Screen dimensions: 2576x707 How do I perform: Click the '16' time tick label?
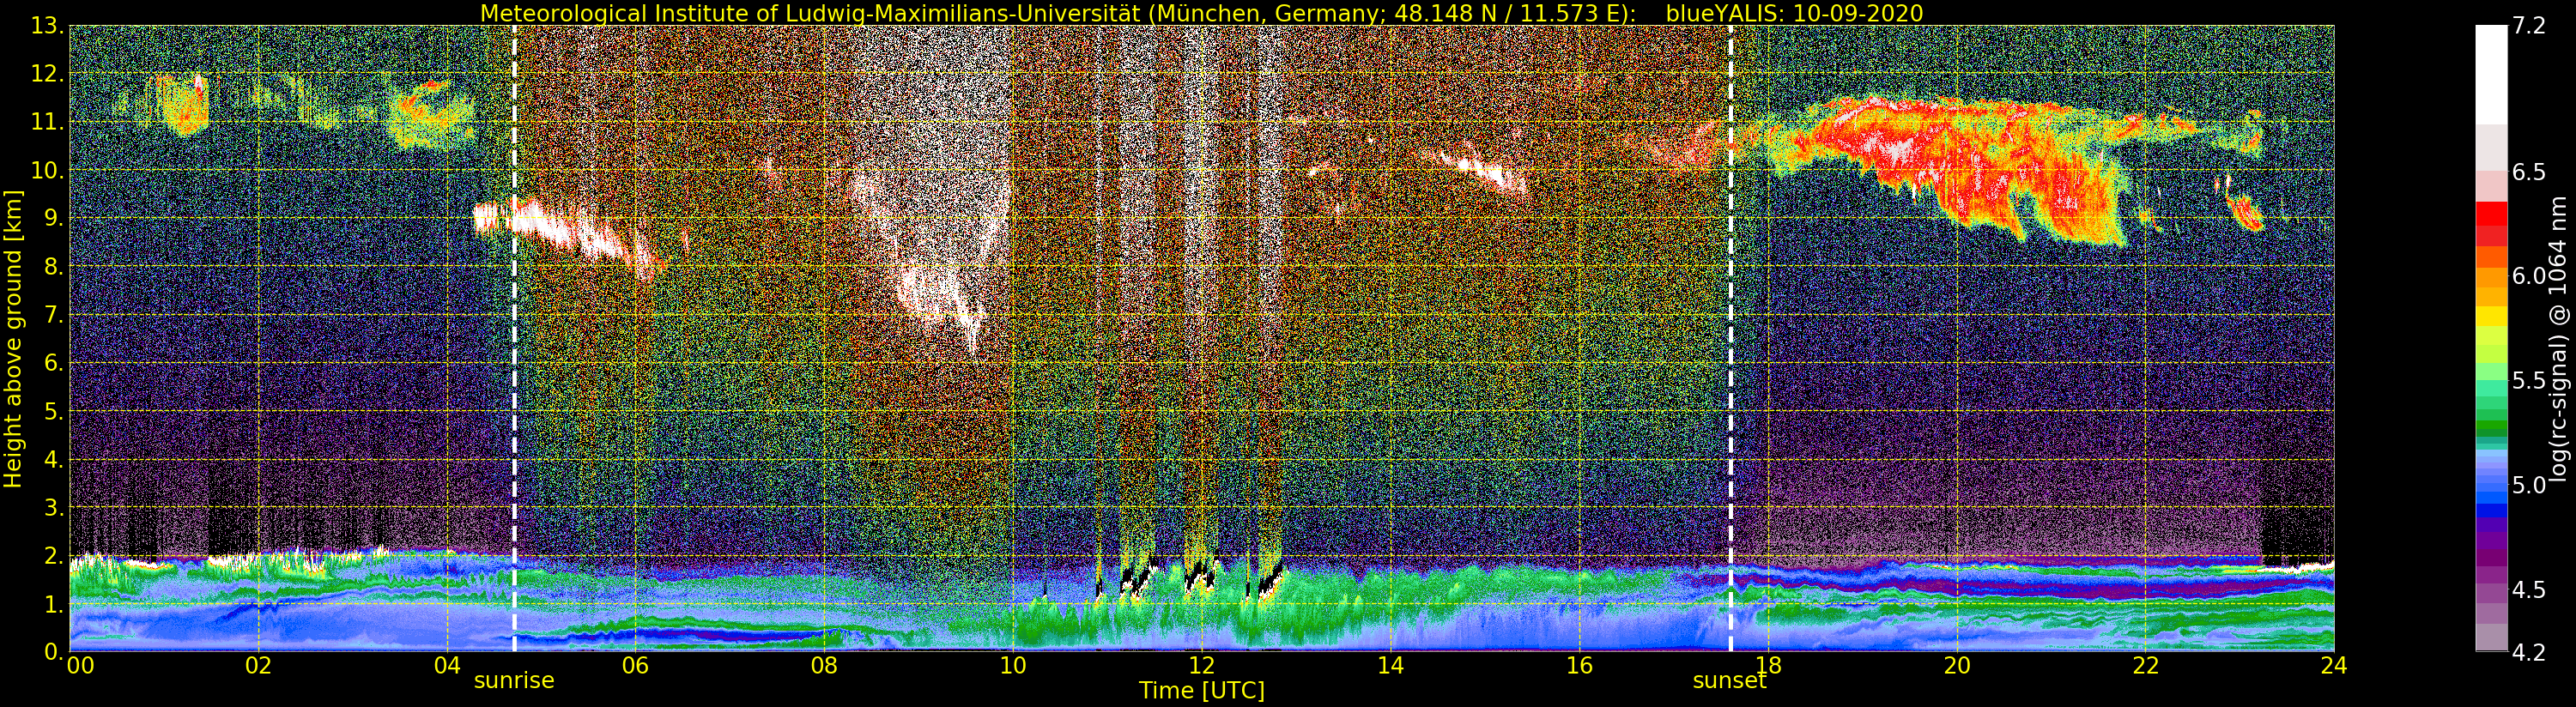tap(1579, 666)
